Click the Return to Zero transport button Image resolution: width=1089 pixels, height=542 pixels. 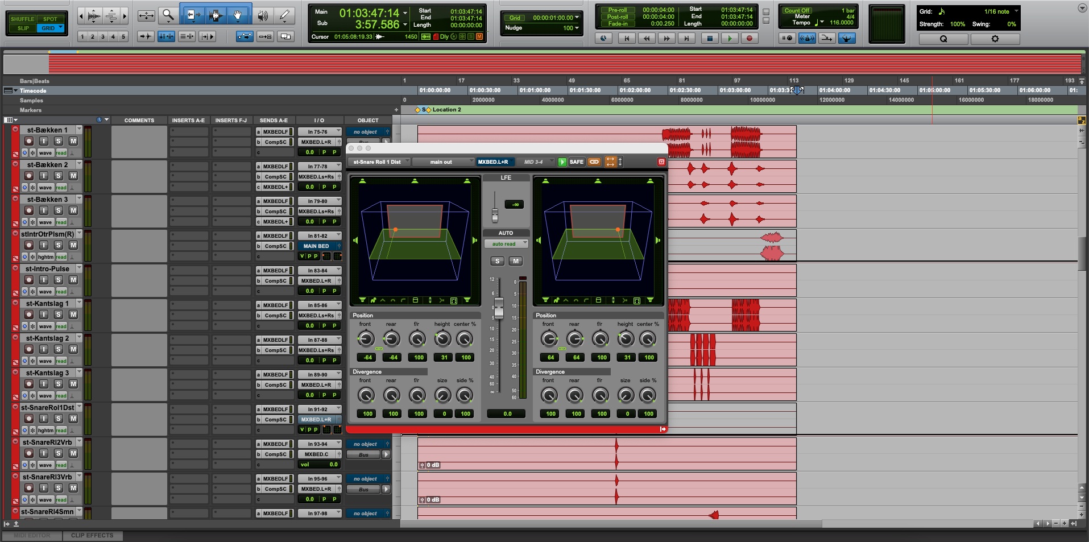coord(627,38)
